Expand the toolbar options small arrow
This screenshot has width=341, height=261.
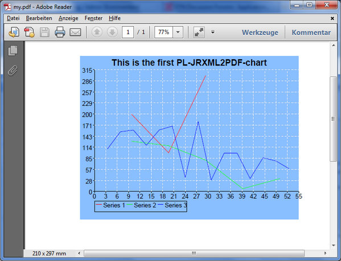(x=213, y=32)
